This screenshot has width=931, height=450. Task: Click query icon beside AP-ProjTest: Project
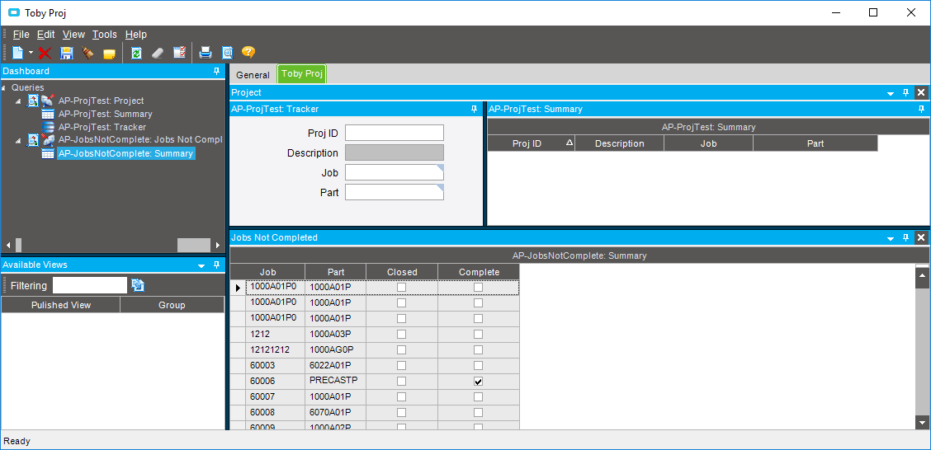tap(33, 101)
